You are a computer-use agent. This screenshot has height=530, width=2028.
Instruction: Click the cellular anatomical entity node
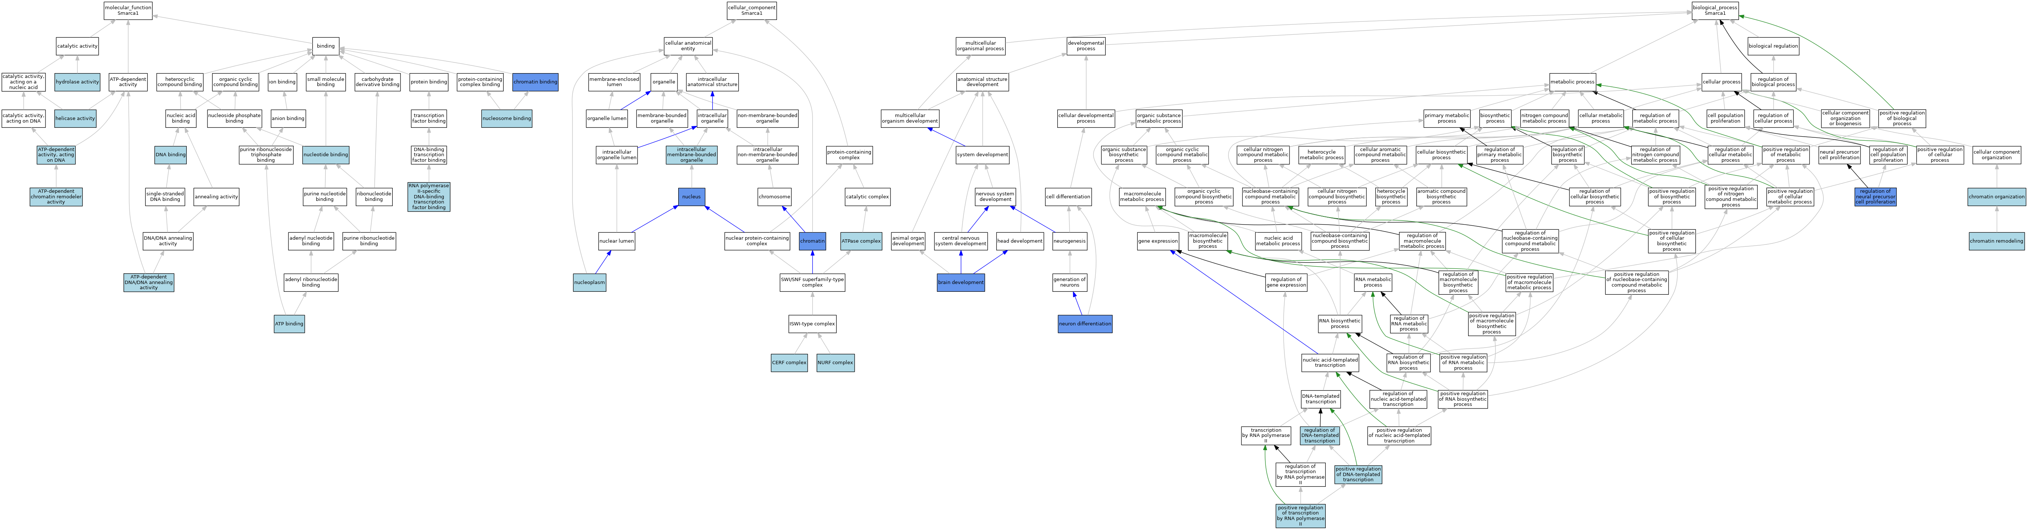688,47
